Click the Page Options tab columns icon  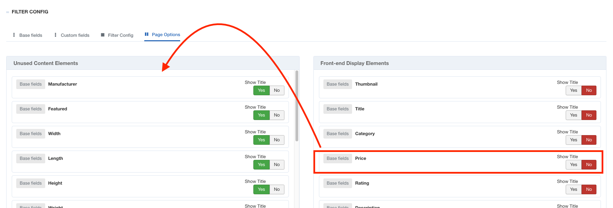(147, 34)
